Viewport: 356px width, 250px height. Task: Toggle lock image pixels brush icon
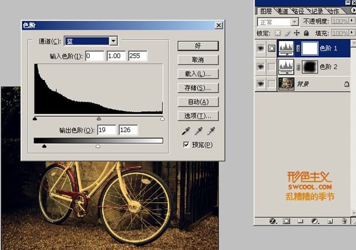pyautogui.click(x=287, y=33)
